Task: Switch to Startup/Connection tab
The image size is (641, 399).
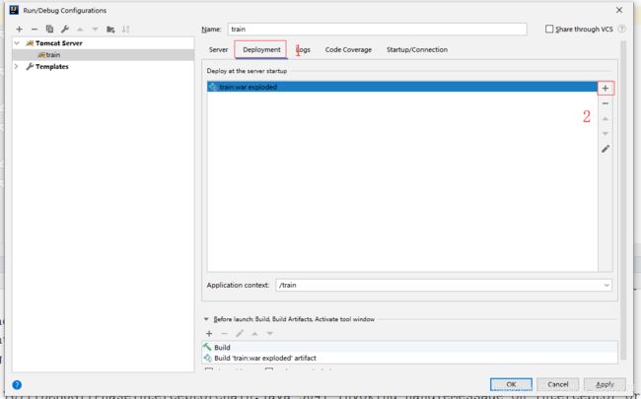Action: 417,49
